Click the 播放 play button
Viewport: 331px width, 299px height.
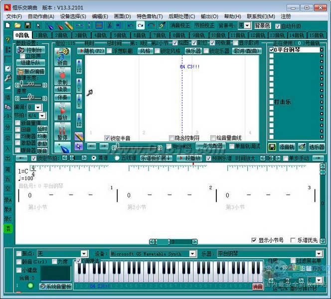62,112
